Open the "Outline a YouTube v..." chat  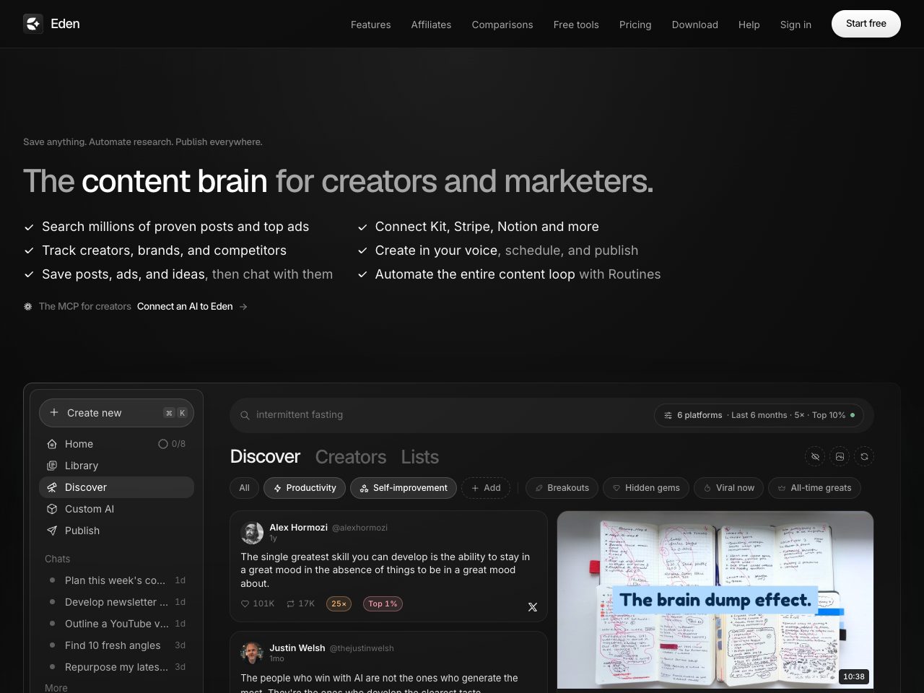(117, 624)
